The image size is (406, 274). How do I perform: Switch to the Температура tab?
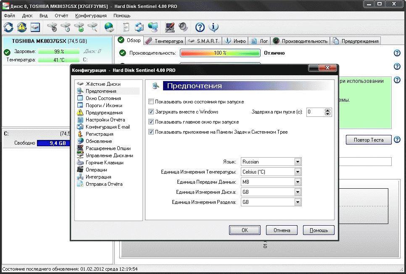pos(164,41)
